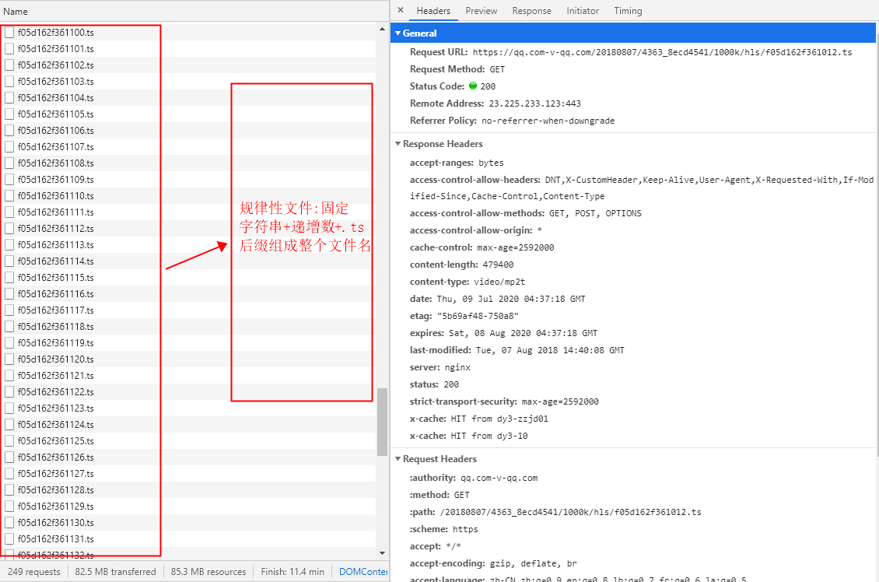Click the scrollbar down arrow
Screen dimensions: 879x582
382,553
